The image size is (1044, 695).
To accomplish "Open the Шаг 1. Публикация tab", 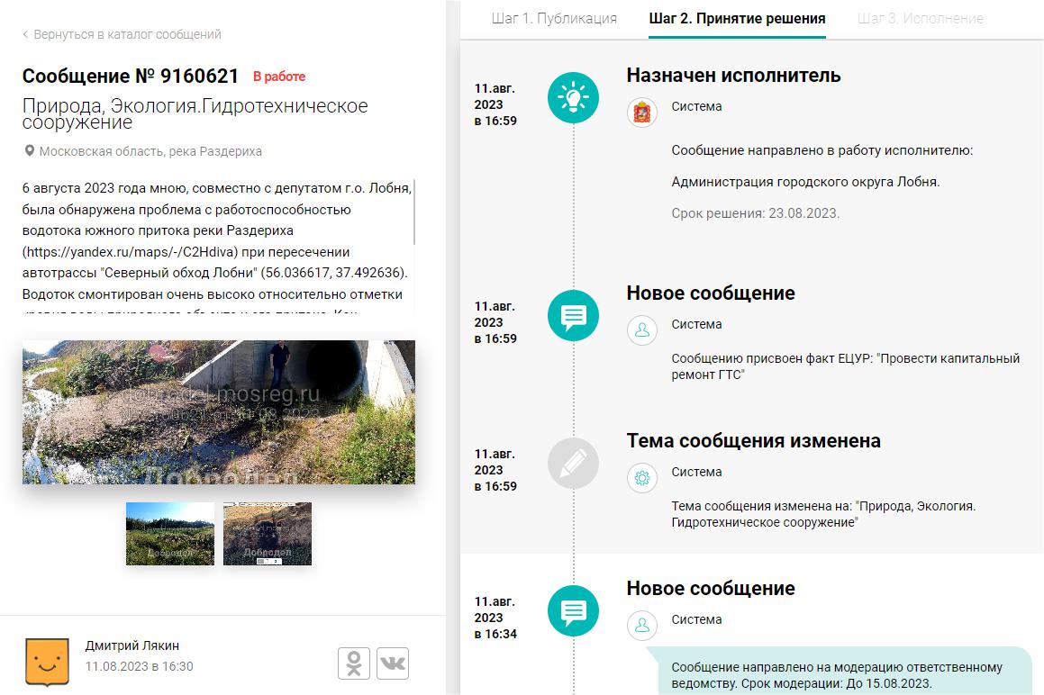I will (554, 19).
